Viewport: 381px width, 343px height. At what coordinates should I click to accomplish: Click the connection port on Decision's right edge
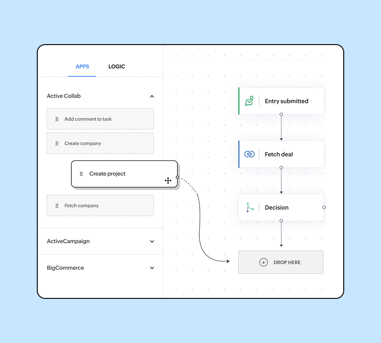(324, 207)
